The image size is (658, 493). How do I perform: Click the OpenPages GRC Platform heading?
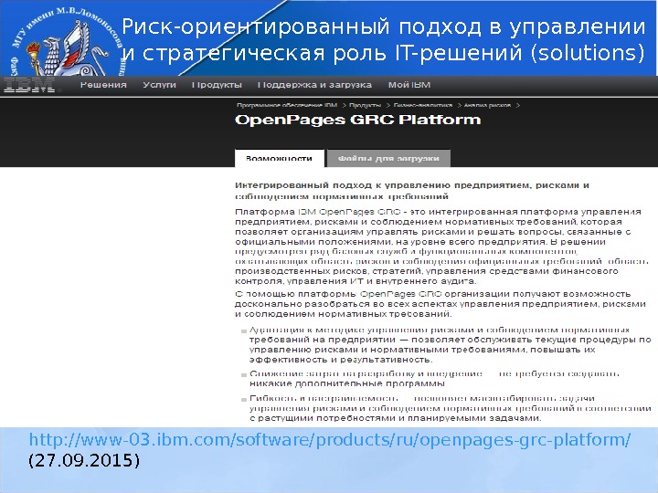pyautogui.click(x=357, y=120)
